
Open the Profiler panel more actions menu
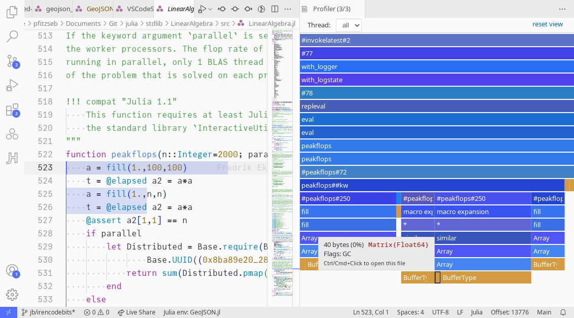tap(562, 9)
